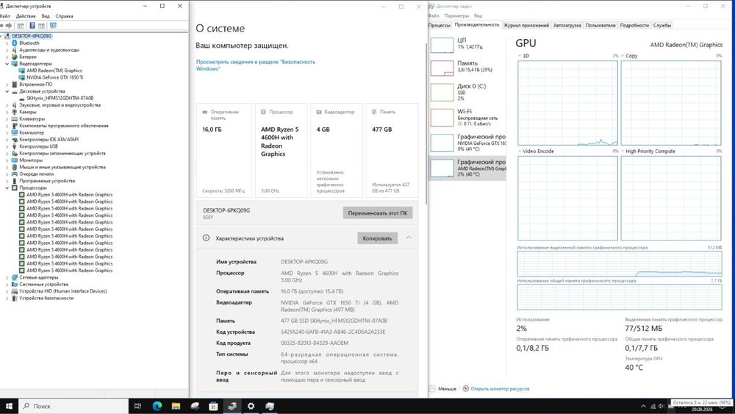Click the Клавиатуры category icon
Viewport: 735px width, 414px height.
(15, 118)
